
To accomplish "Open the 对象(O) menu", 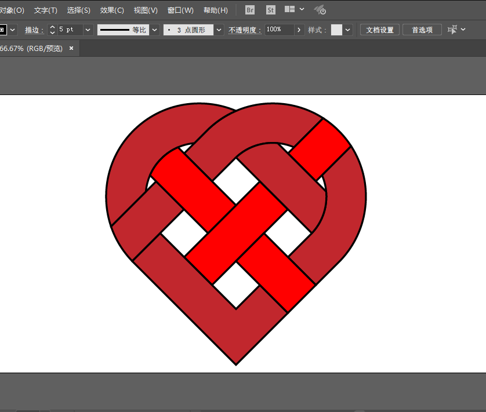I will (12, 10).
